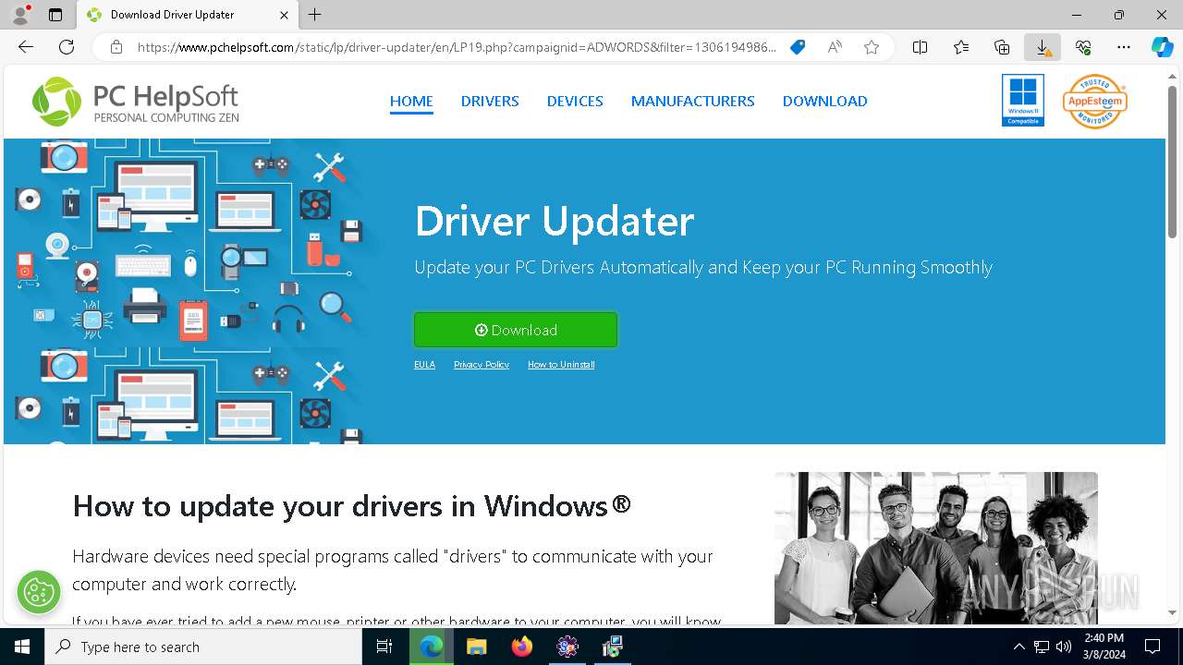This screenshot has width=1183, height=665.
Task: Click the taskbar search box
Action: (x=203, y=647)
